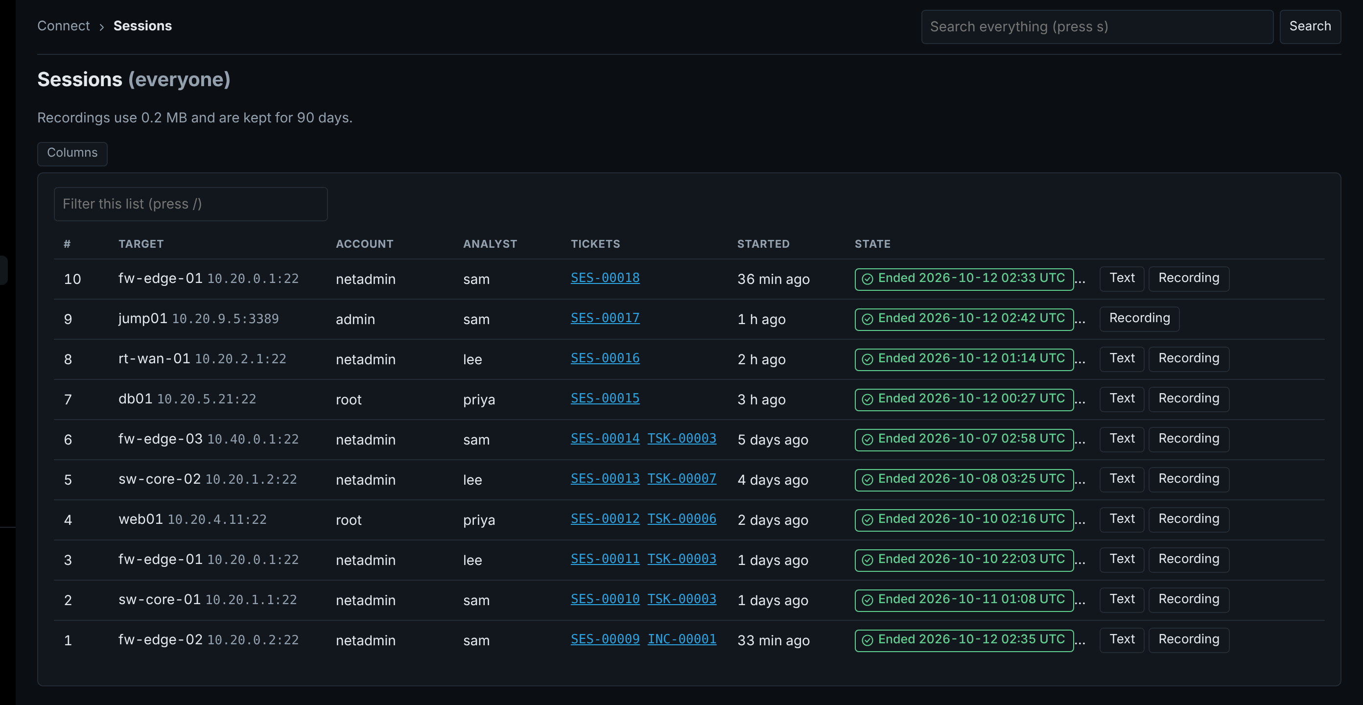Click check icon in Ended 03:25 UTC badge

coord(867,479)
